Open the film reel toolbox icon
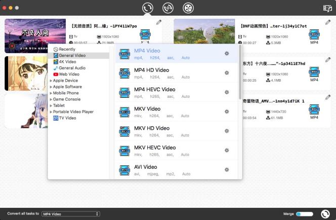The height and width of the screenshot is (220, 336). [188, 8]
